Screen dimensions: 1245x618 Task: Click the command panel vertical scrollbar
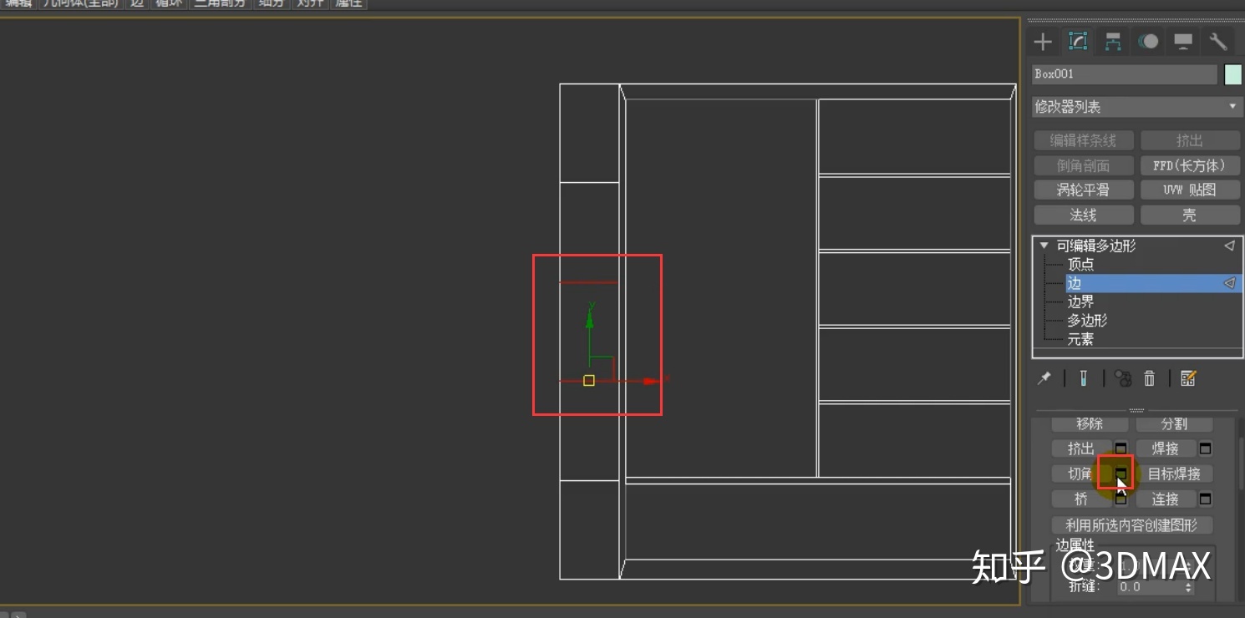pyautogui.click(x=1241, y=463)
